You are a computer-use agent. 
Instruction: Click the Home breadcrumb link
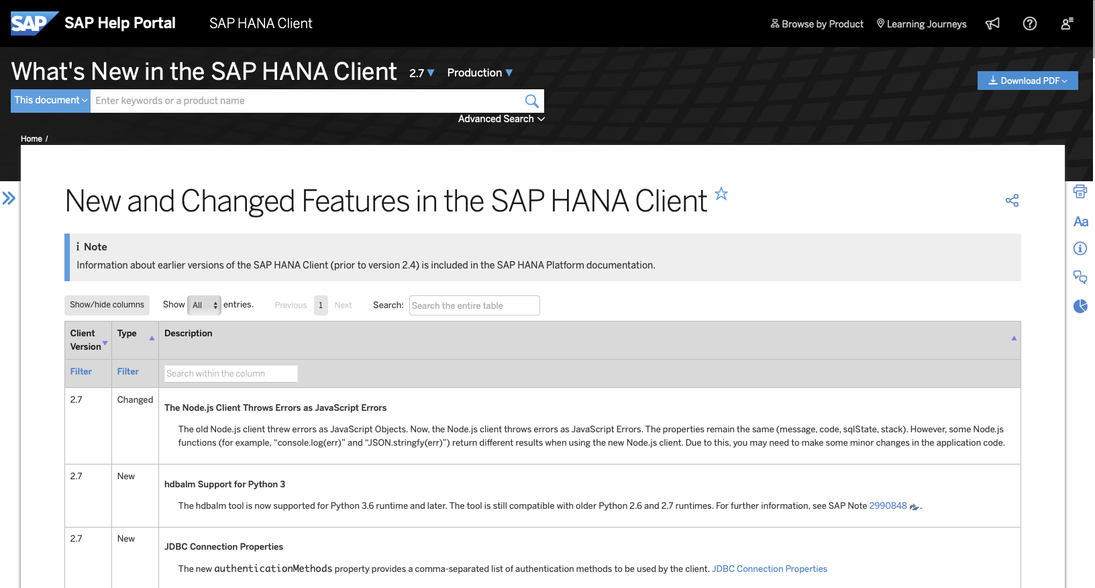click(x=32, y=139)
